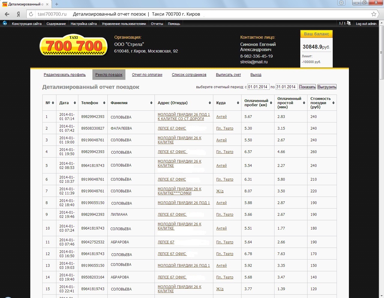Click the Taxi 700 700 logo
384x298 pixels.
[73, 45]
